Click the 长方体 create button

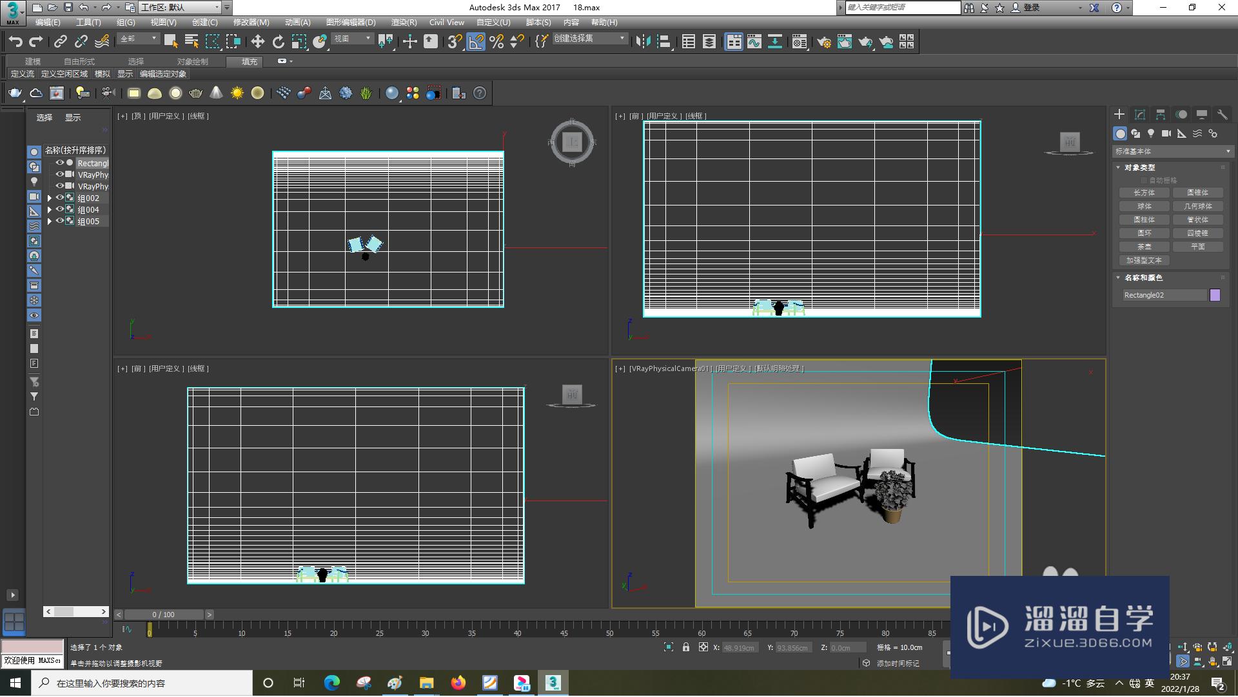[x=1144, y=193]
